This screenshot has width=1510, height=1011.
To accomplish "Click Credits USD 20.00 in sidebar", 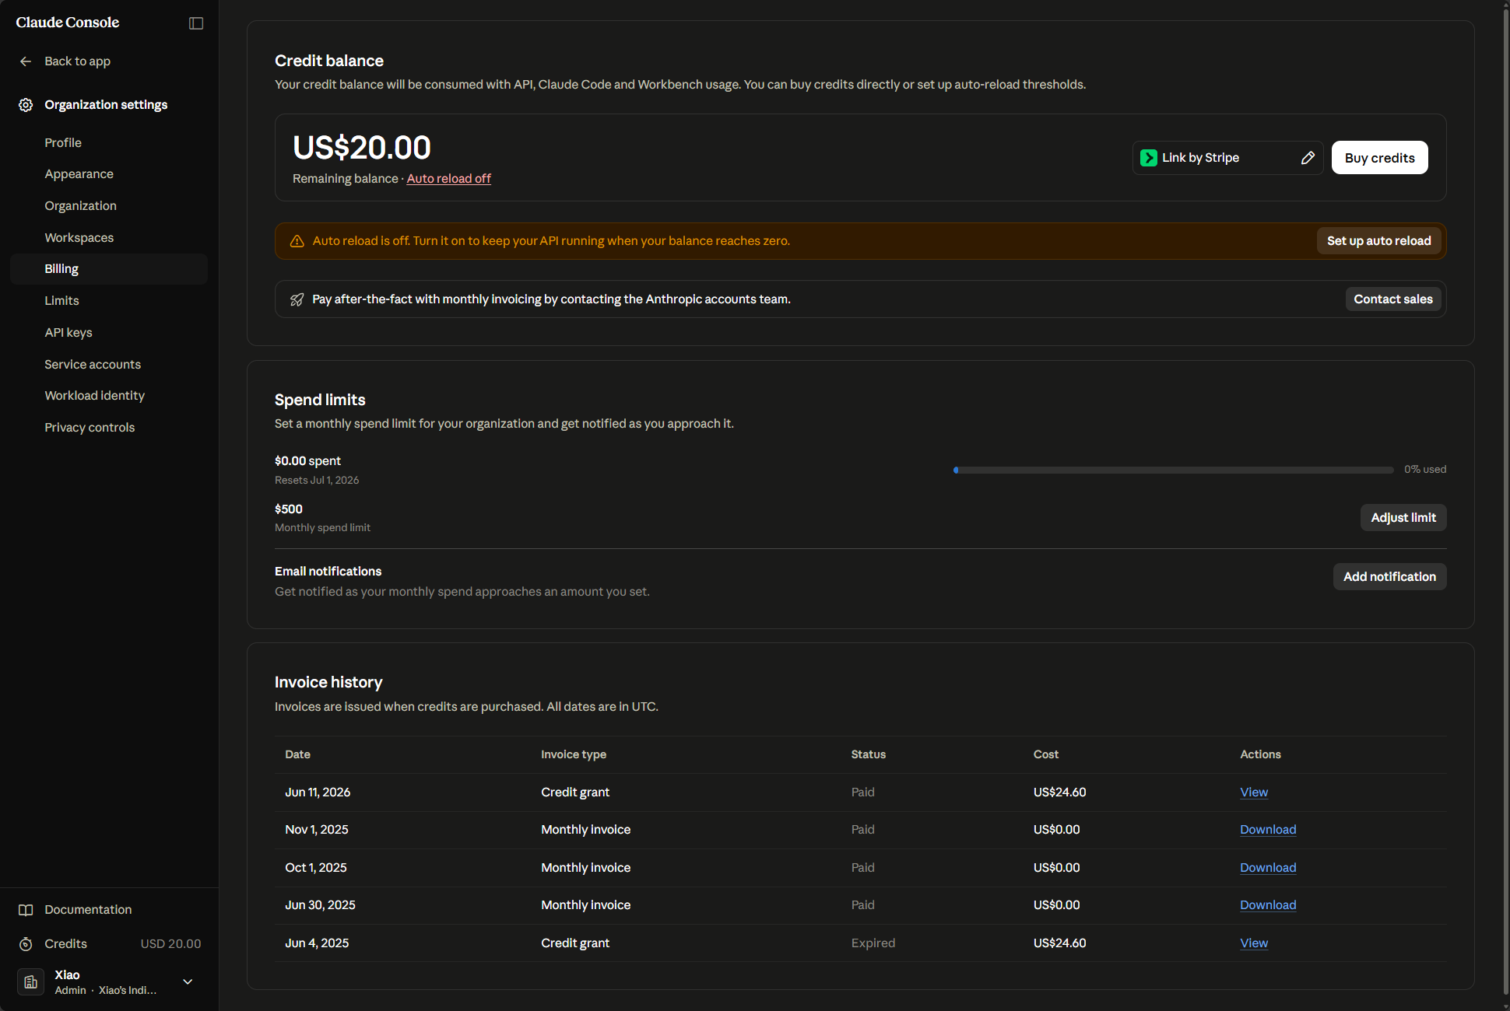I will click(109, 944).
